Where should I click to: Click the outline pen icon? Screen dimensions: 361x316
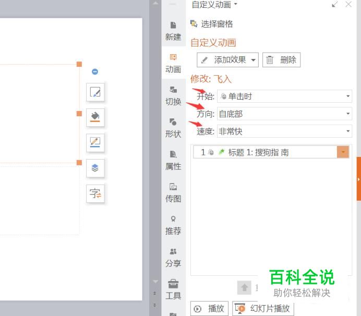pos(95,143)
